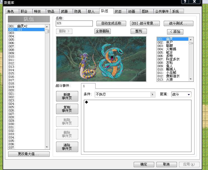Viewport: 208px width, 170px height.
Task: Click the 自动生成名称 button
Action: 111,23
